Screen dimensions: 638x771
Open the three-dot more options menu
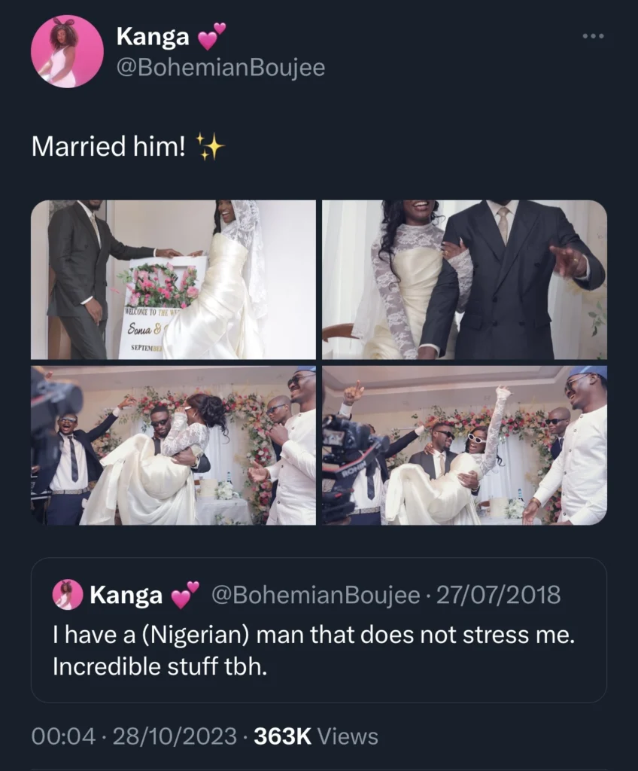(595, 36)
